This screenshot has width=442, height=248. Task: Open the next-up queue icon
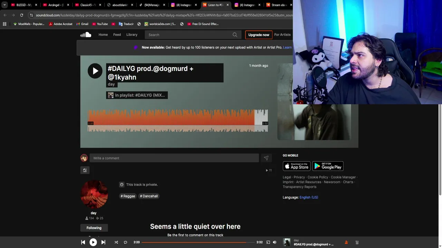tap(357, 242)
